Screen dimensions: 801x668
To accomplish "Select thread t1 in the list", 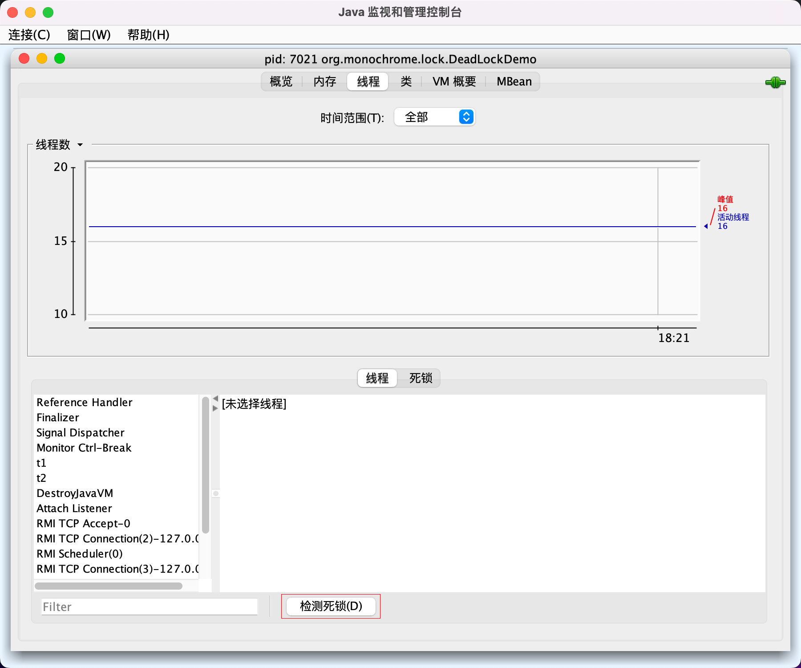I will [x=117, y=463].
